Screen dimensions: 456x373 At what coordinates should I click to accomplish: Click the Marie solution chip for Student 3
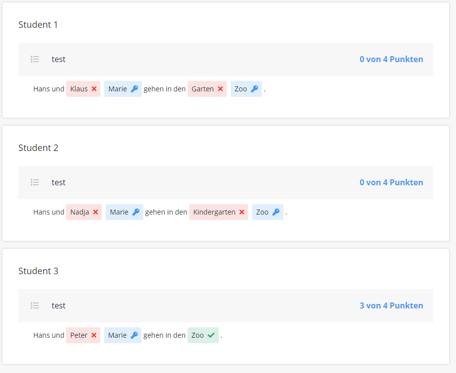[118, 335]
